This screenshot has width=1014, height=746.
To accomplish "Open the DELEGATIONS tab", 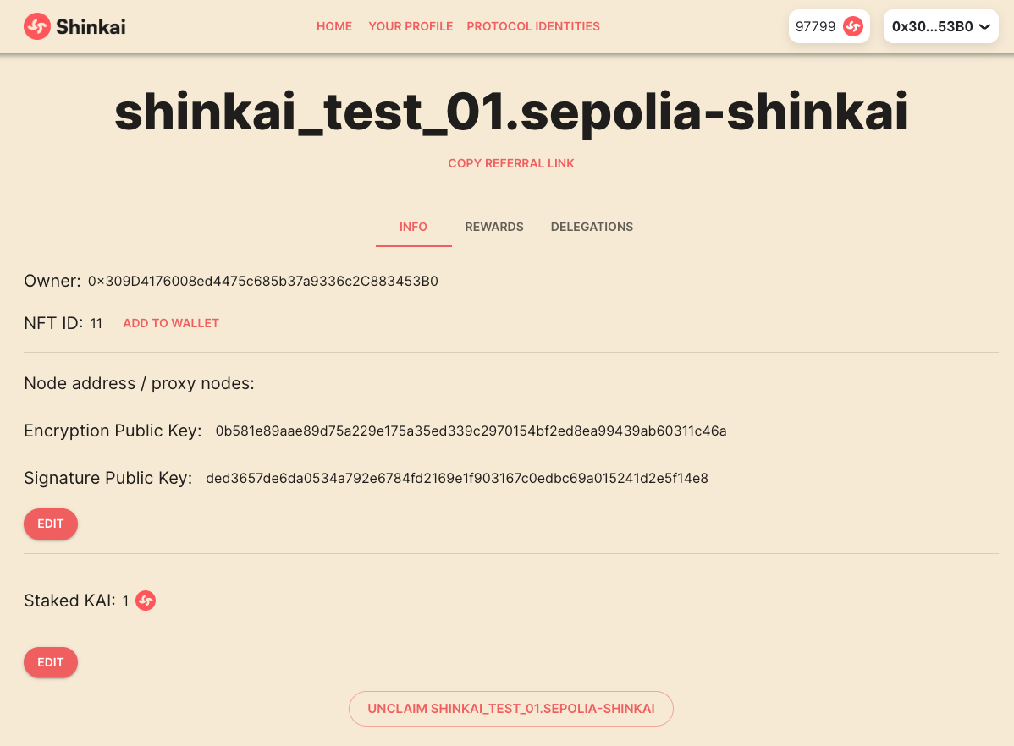I will [x=592, y=227].
